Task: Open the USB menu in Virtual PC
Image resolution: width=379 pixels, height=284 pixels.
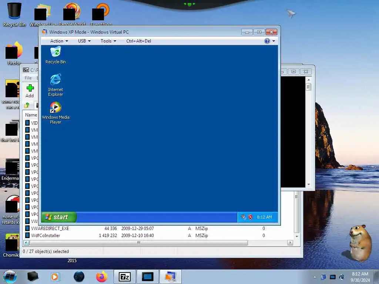Action: pyautogui.click(x=84, y=41)
